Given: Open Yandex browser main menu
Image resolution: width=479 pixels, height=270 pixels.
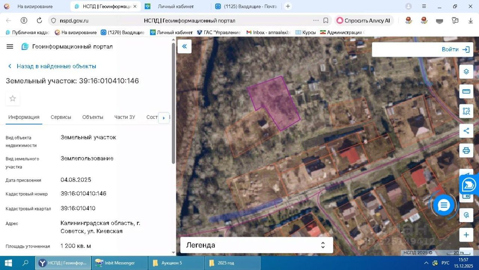Looking at the screenshot, I should 424,6.
